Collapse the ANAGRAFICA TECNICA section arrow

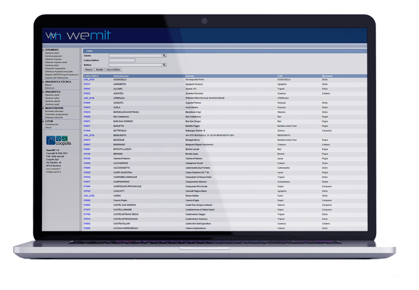tap(43, 82)
